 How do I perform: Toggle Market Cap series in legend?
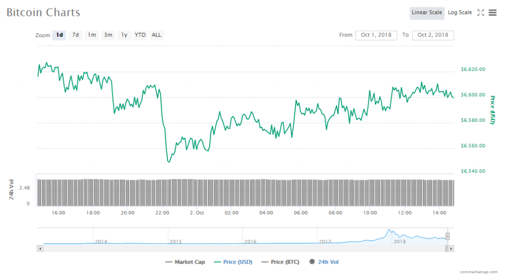coord(185,262)
